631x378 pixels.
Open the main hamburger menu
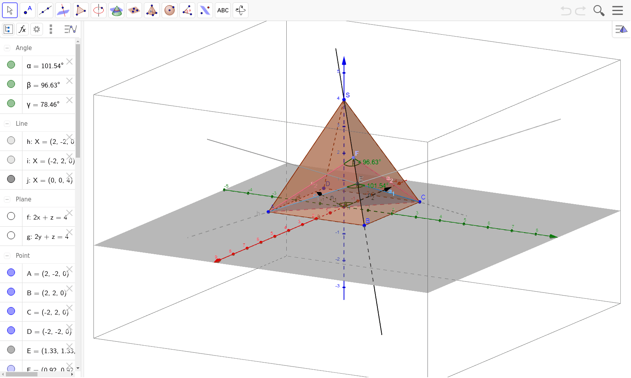click(618, 11)
